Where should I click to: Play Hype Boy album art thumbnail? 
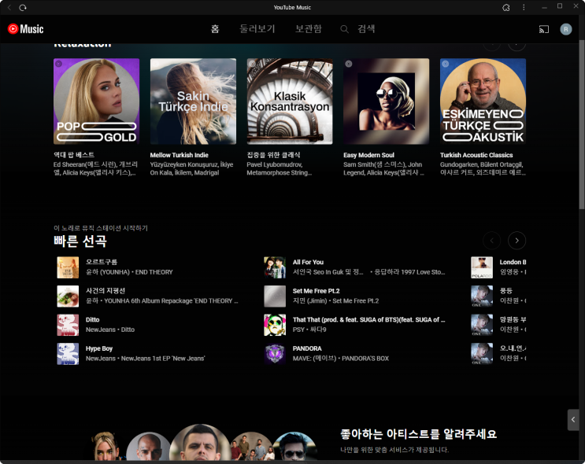(x=68, y=353)
